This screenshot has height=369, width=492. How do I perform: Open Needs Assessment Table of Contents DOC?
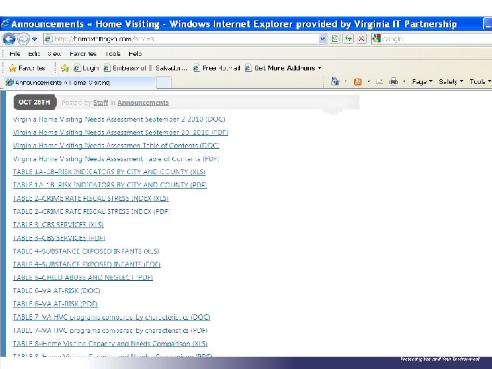pyautogui.click(x=116, y=146)
